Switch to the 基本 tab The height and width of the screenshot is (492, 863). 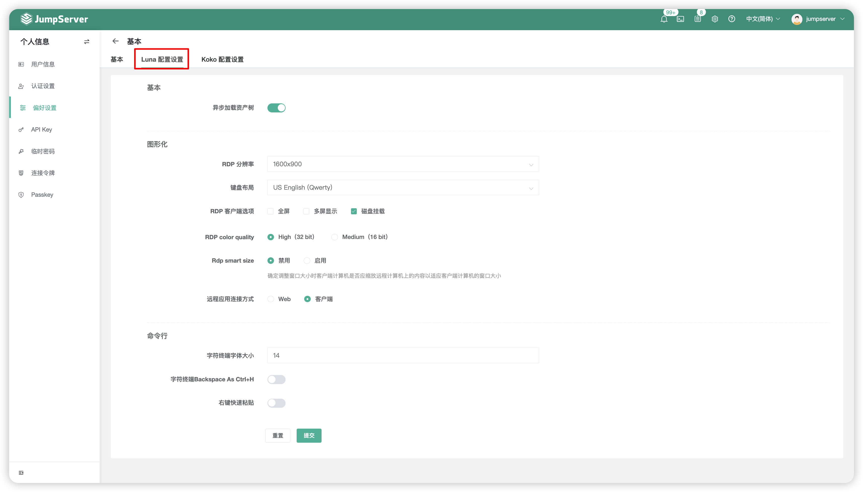pyautogui.click(x=117, y=59)
